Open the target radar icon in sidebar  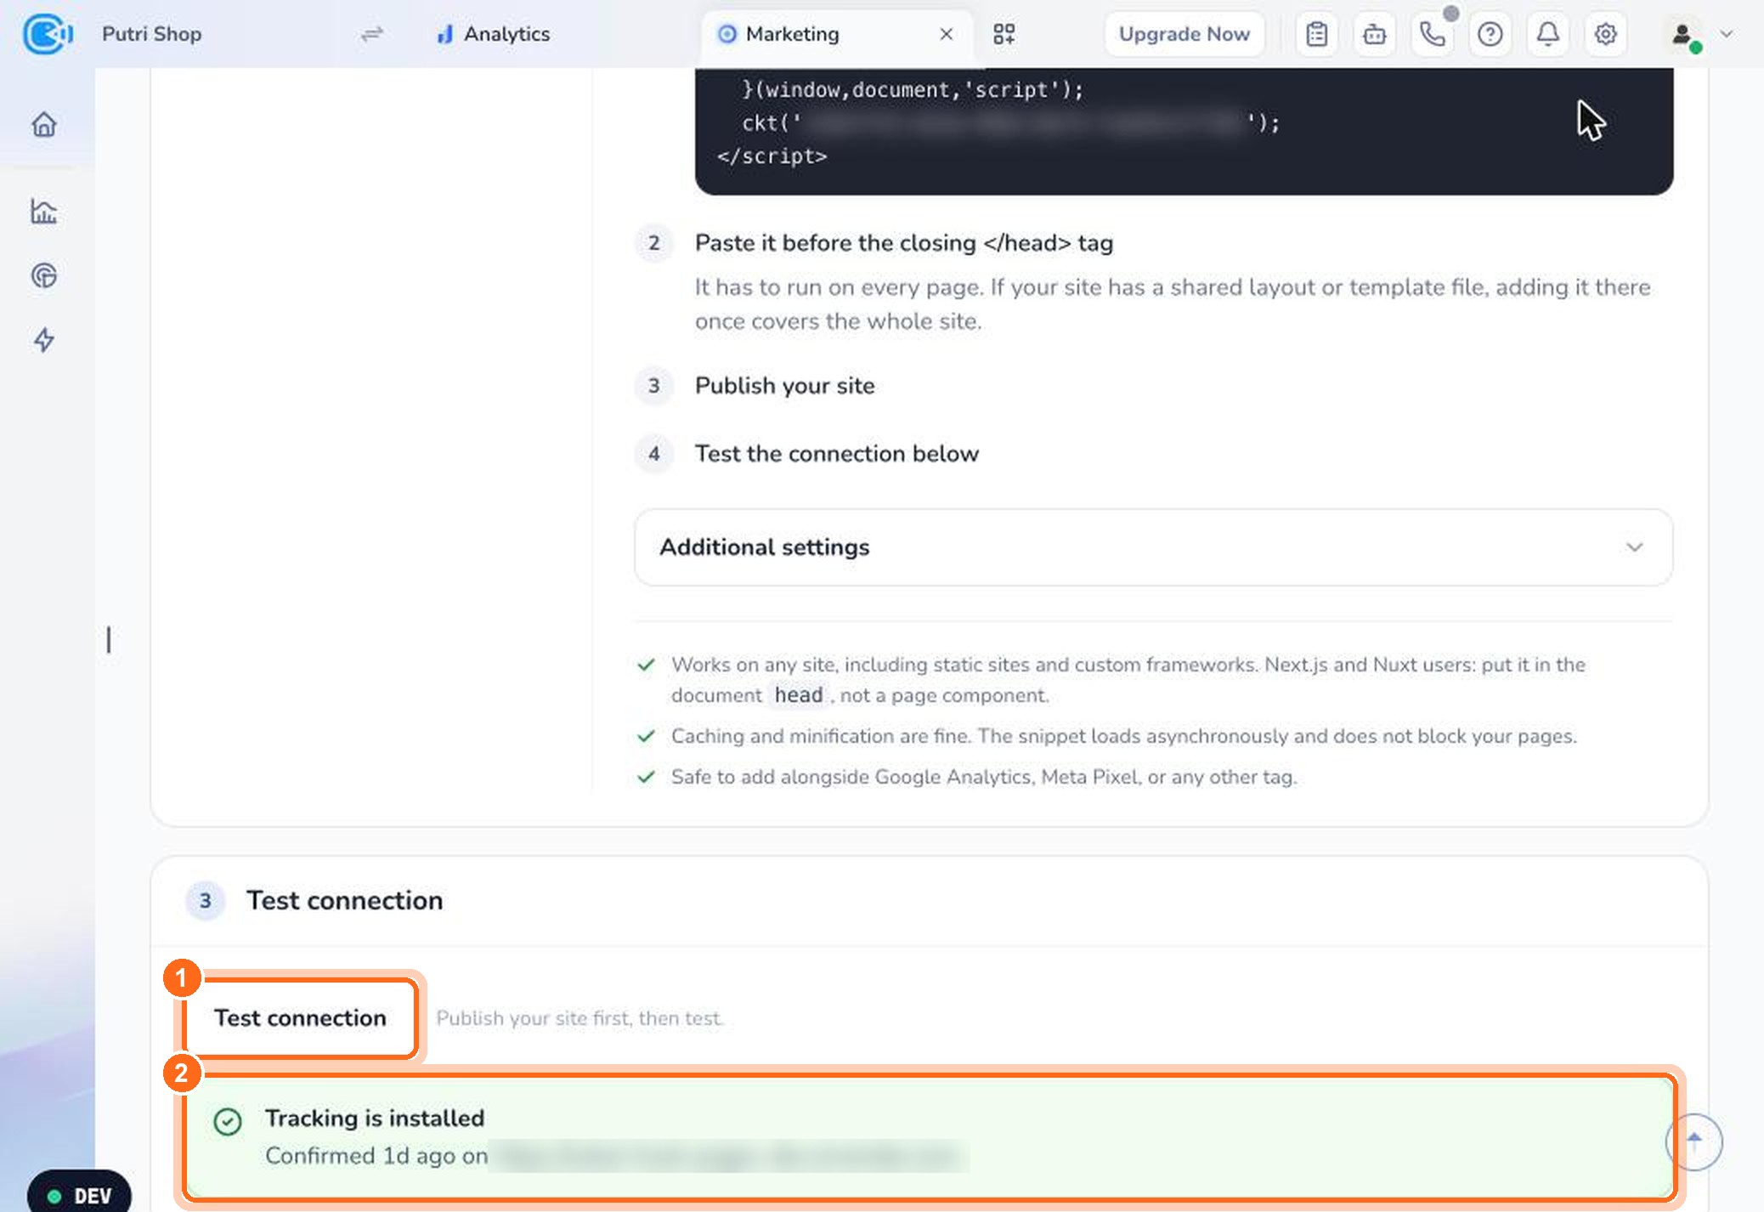pyautogui.click(x=44, y=275)
